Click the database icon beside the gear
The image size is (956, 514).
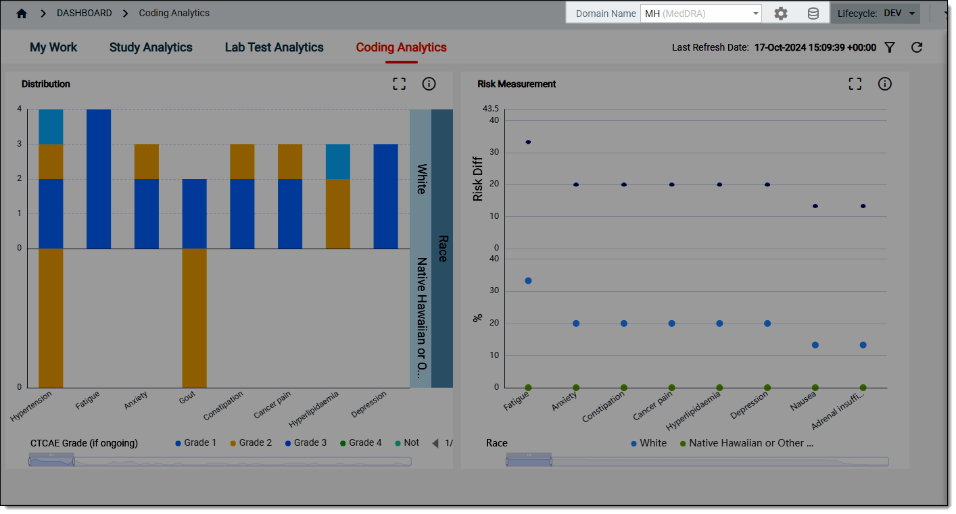click(x=813, y=14)
